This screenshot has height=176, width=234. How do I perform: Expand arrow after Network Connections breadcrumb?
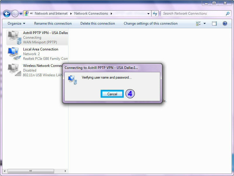(x=111, y=13)
